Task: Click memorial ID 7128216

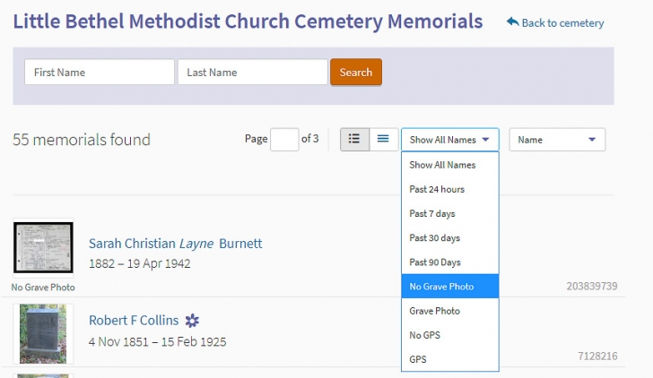Action: click(597, 356)
